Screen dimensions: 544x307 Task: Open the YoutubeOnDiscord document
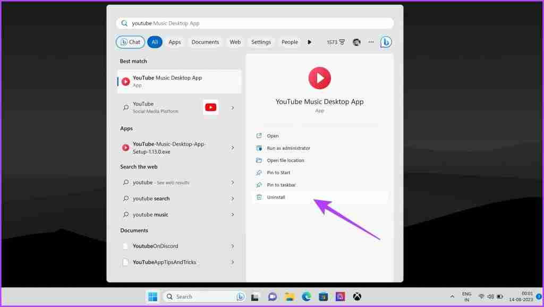tap(179, 246)
